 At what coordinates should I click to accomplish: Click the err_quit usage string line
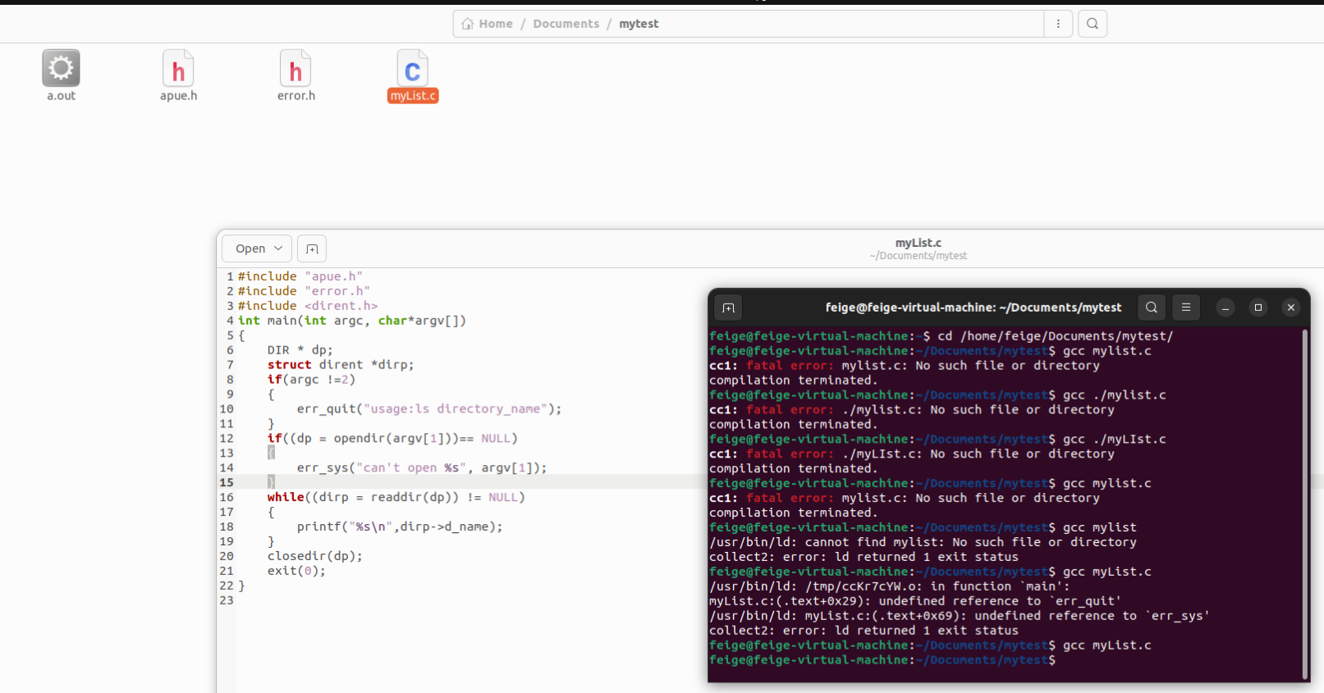429,409
